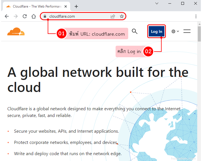Click the forward navigation arrow
202x161 pixels.
coord(16,16)
